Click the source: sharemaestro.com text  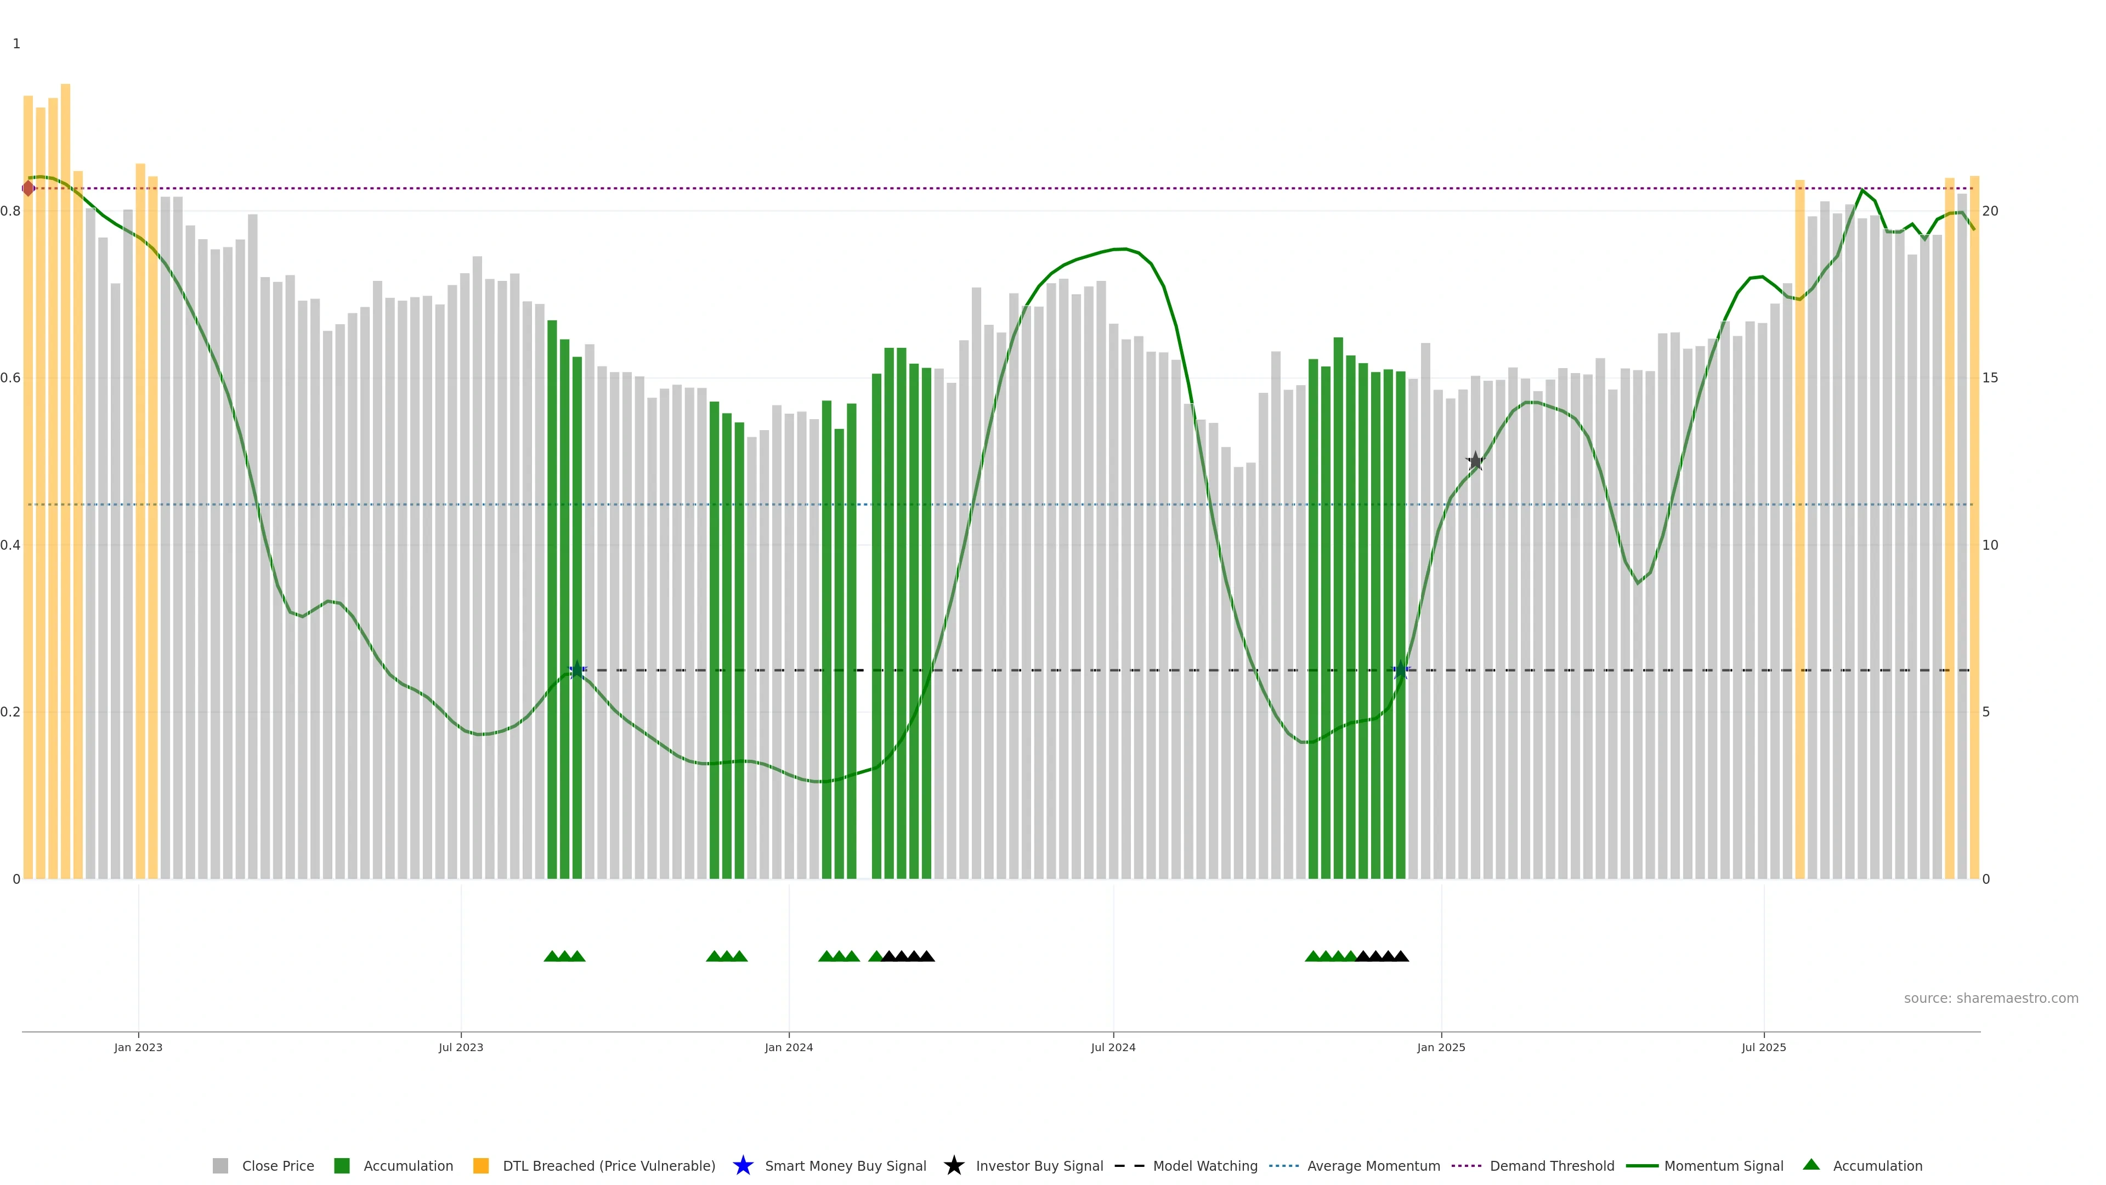pyautogui.click(x=1991, y=998)
